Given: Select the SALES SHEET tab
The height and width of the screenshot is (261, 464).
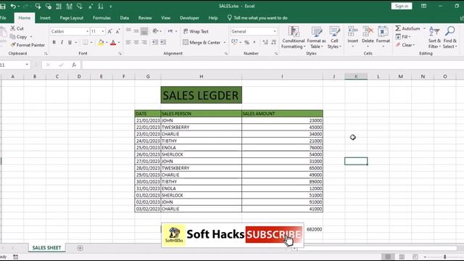Looking at the screenshot, I should point(46,248).
